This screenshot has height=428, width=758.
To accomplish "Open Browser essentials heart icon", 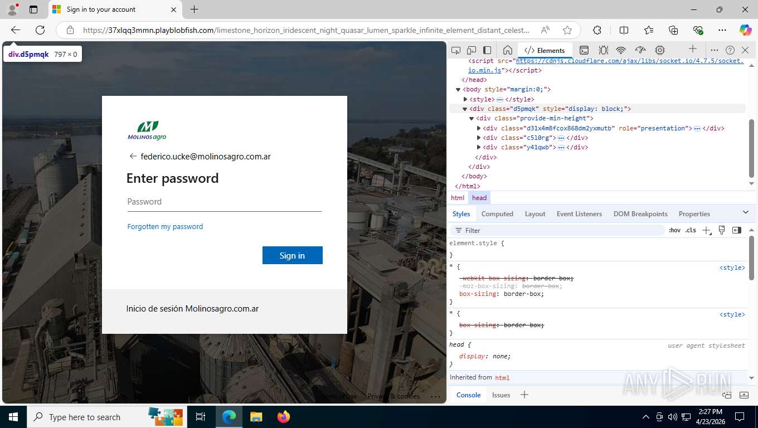I will [x=698, y=30].
